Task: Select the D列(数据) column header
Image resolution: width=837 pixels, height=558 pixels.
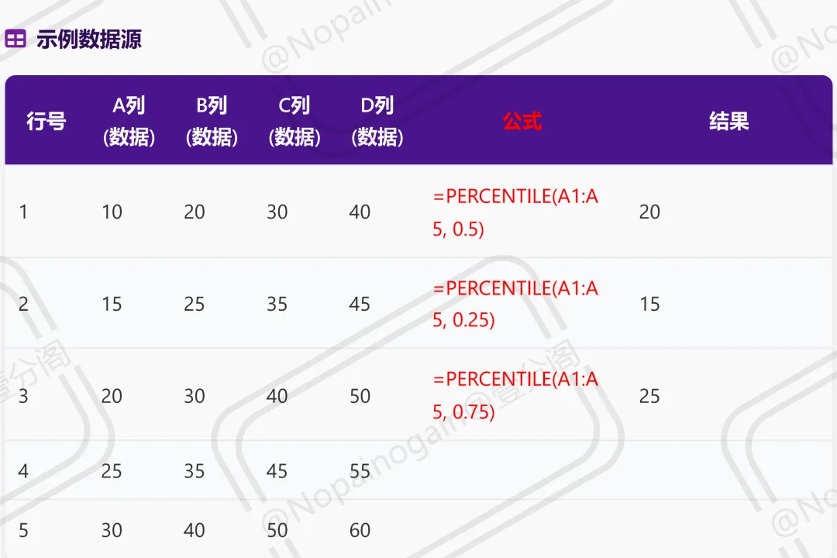Action: click(x=377, y=121)
